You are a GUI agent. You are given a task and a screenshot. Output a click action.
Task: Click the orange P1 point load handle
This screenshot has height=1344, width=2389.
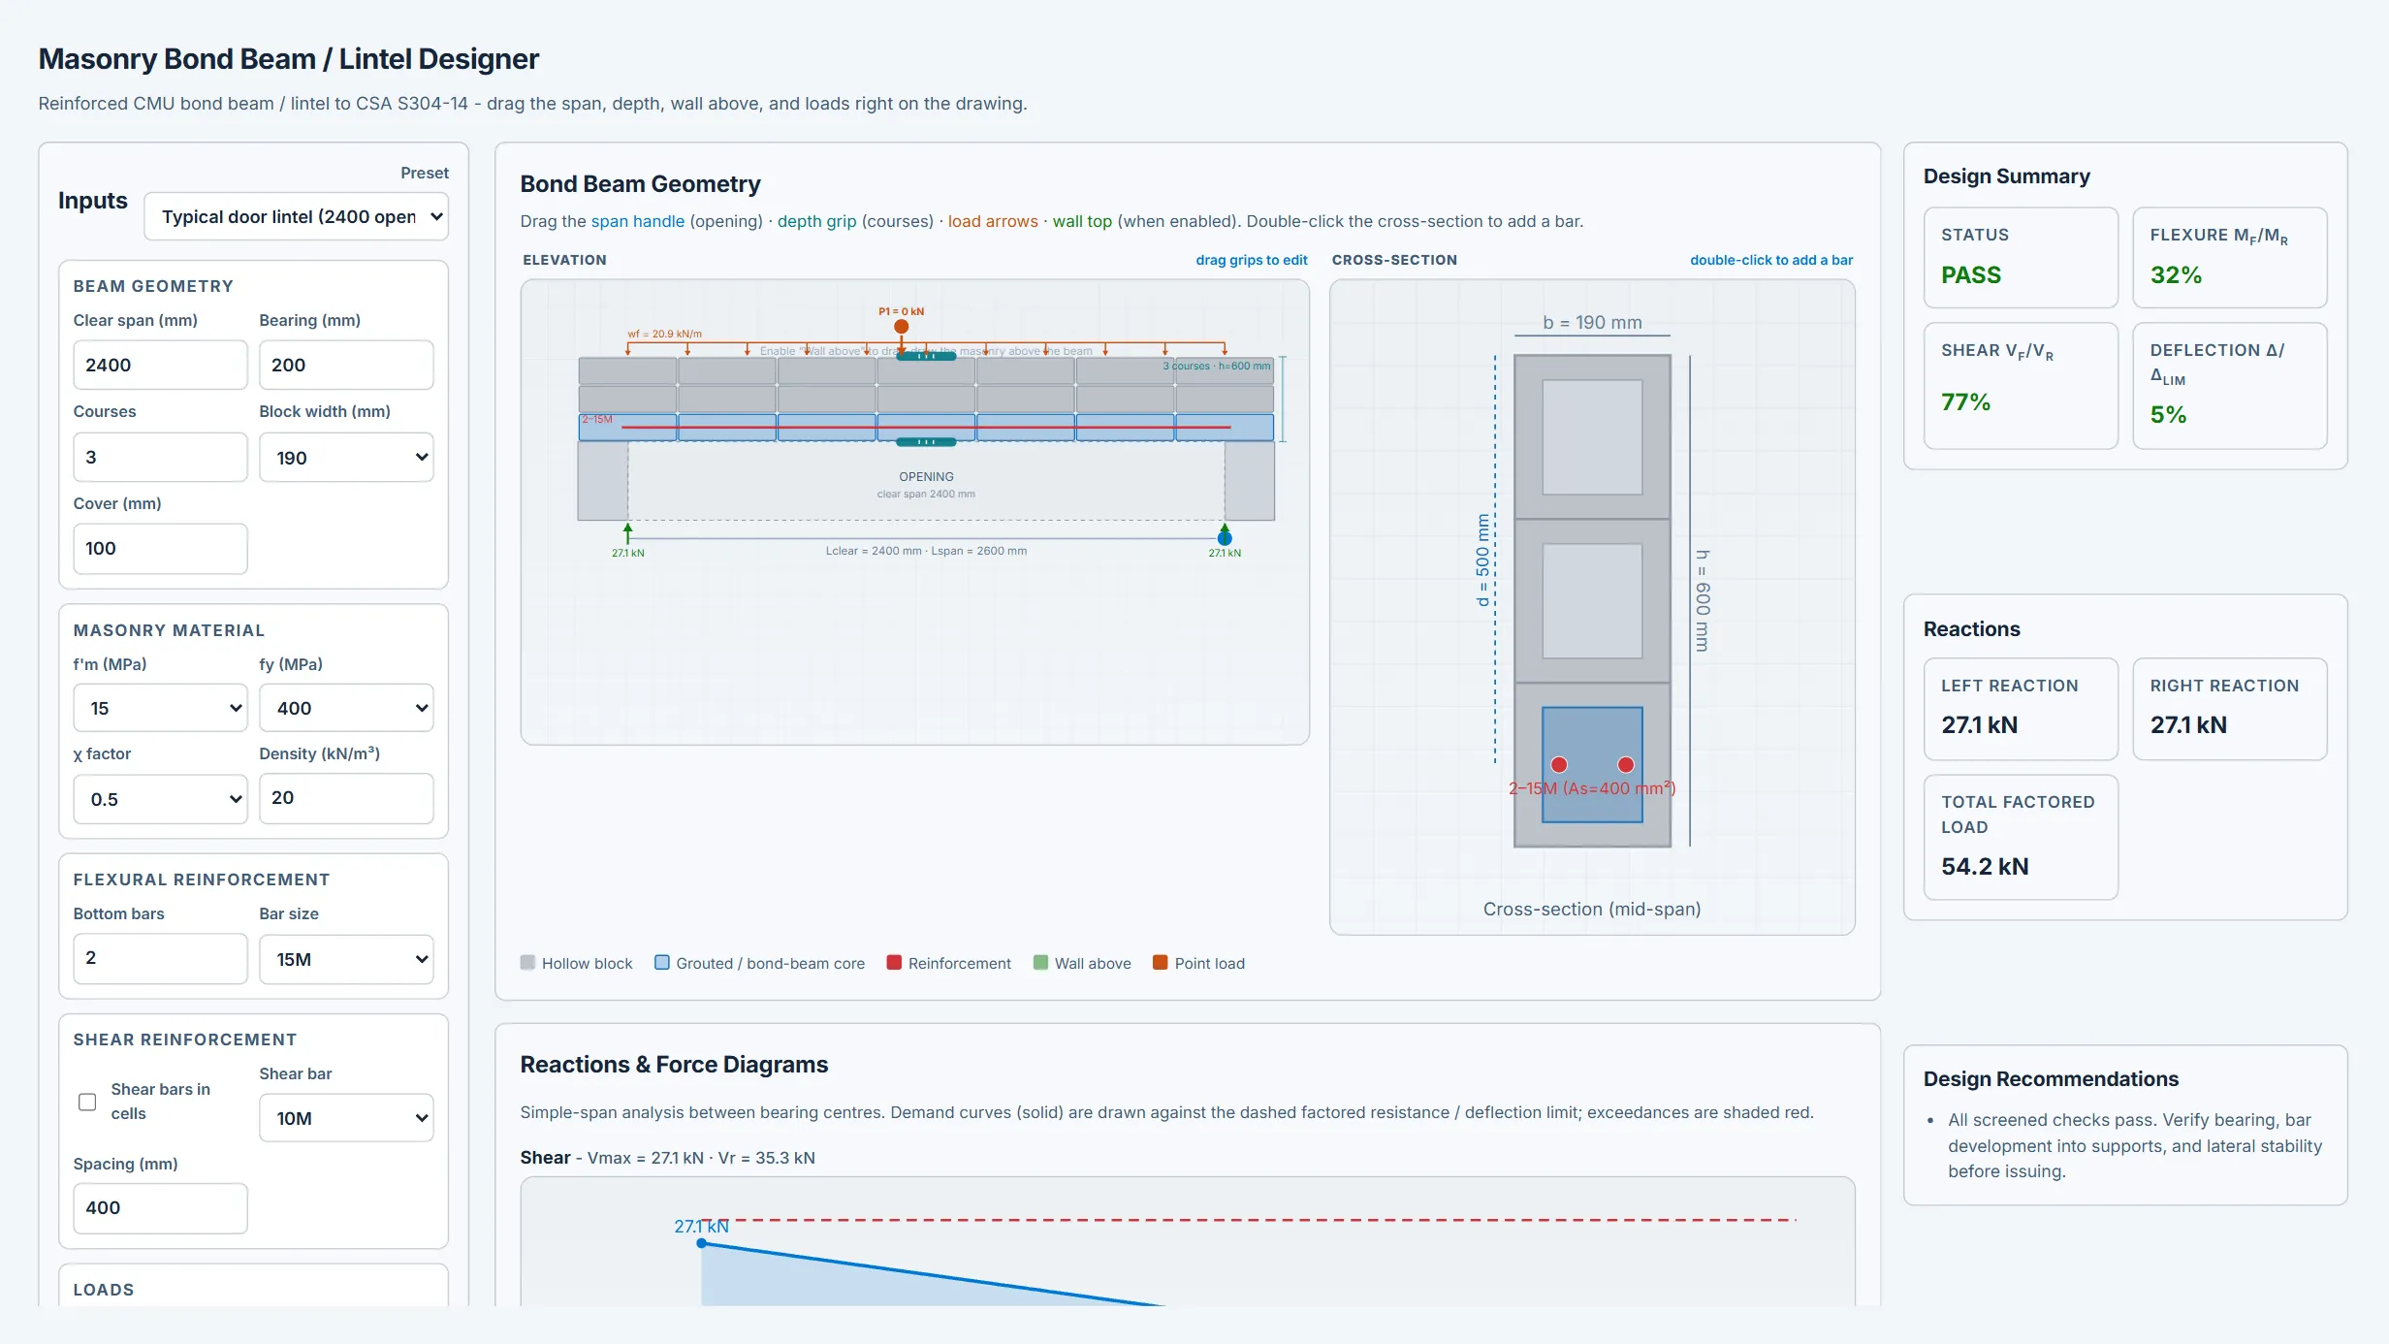click(x=901, y=327)
